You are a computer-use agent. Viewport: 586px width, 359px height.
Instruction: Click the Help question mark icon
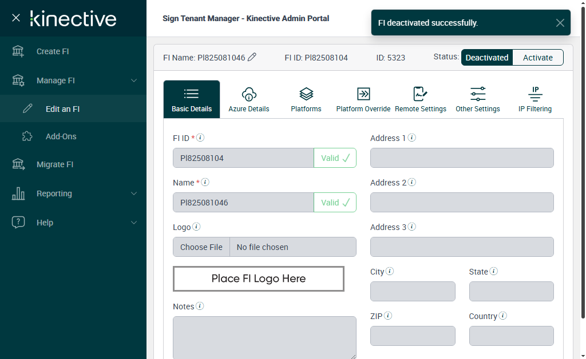(18, 222)
